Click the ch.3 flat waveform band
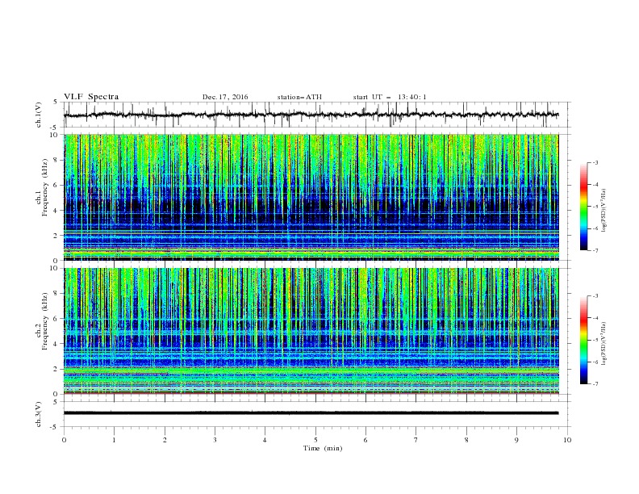The image size is (639, 494). 311,413
